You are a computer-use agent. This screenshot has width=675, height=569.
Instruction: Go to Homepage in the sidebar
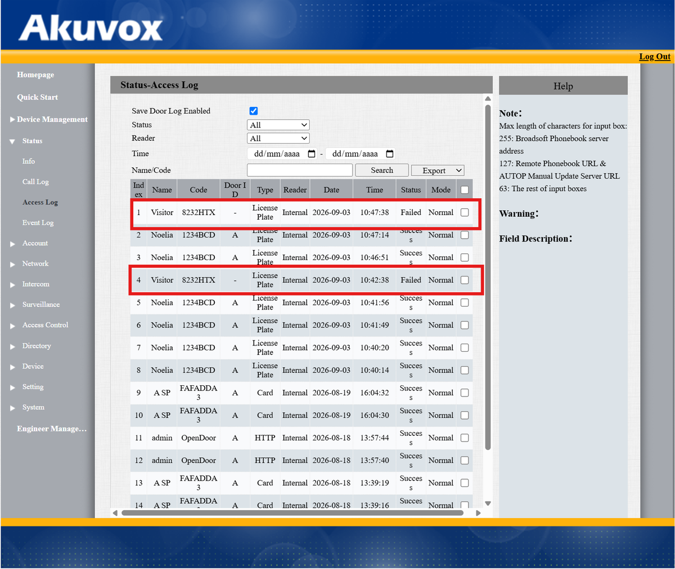35,75
